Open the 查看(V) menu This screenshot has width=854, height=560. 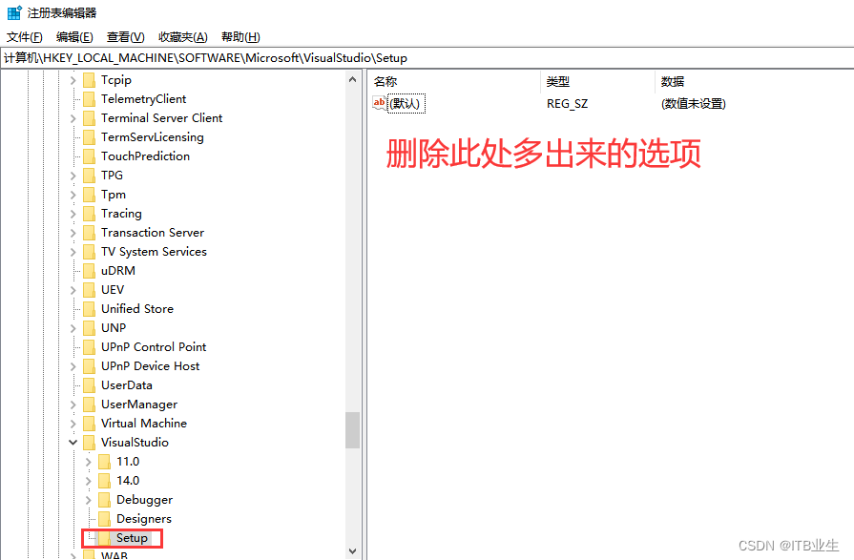tap(125, 37)
